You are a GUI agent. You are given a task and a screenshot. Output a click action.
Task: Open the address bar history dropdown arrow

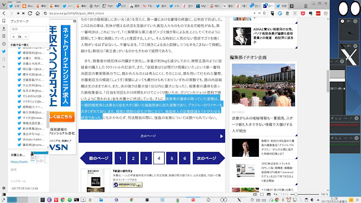(254, 14)
